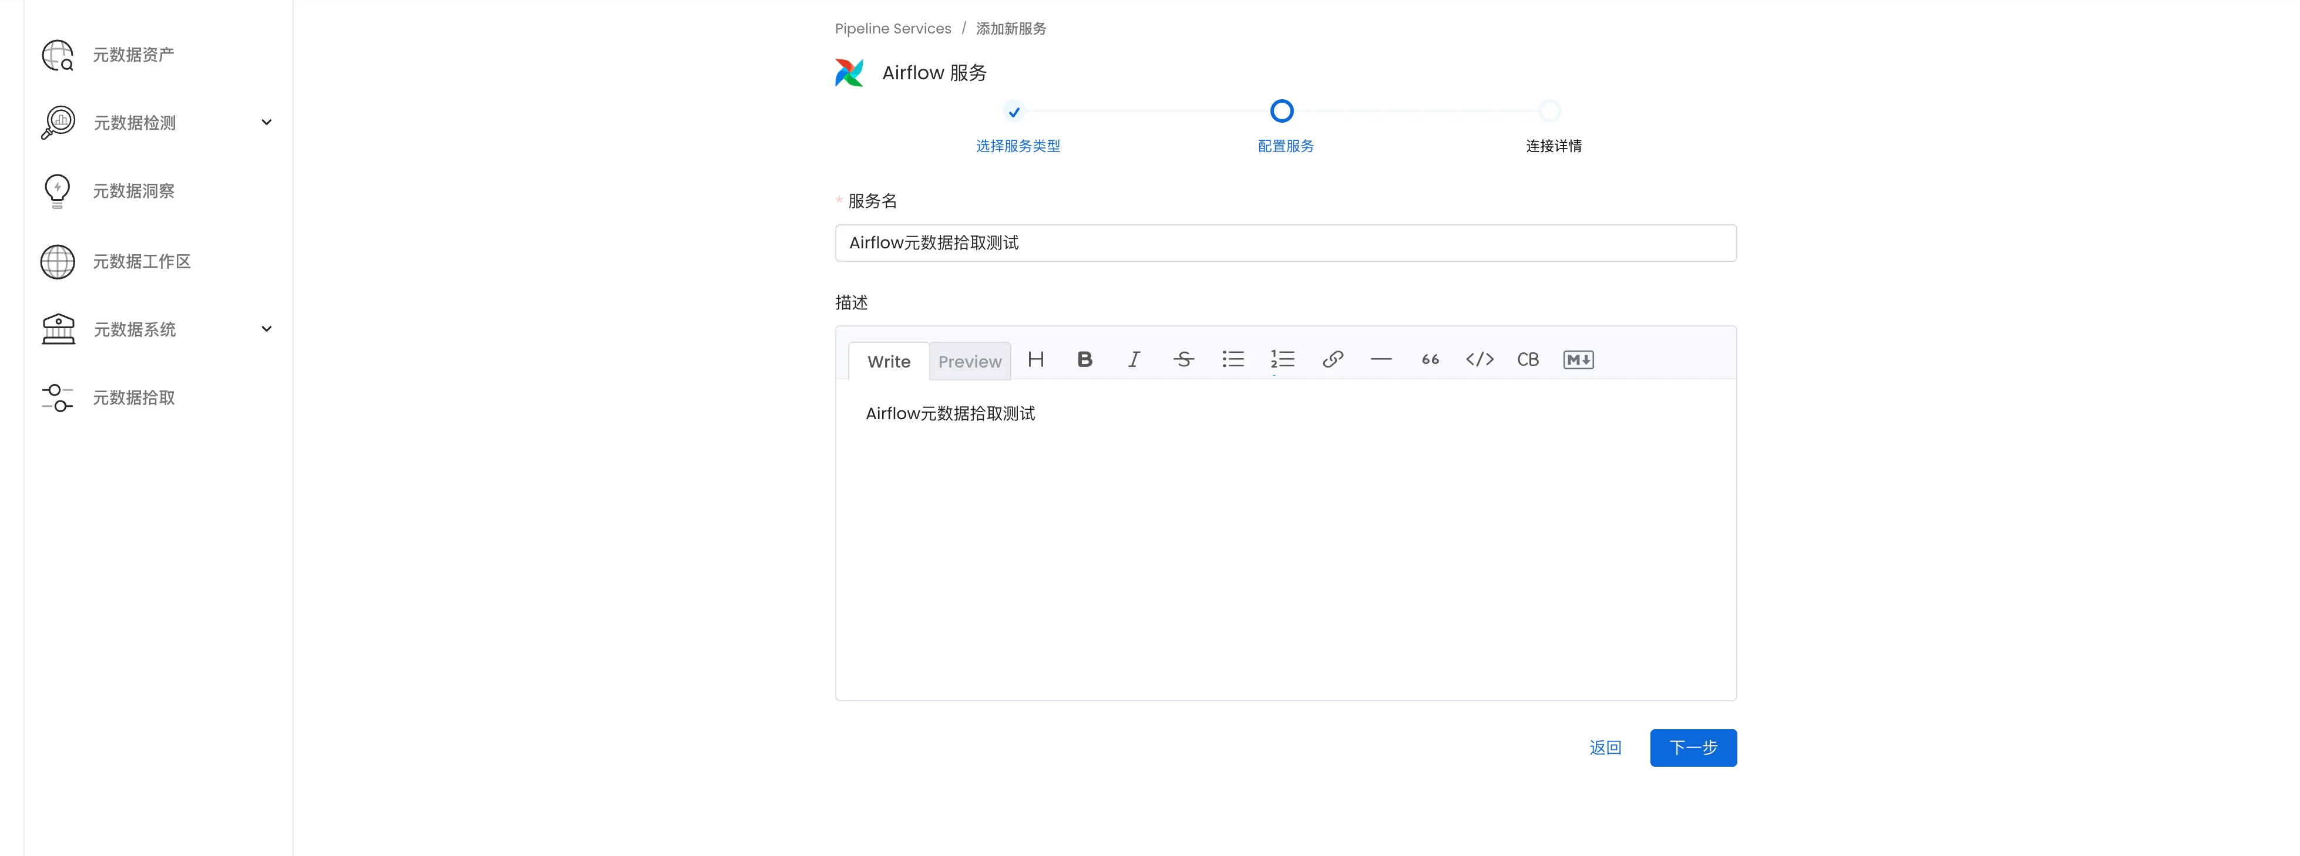
Task: Switch to the Preview tab
Action: point(970,362)
